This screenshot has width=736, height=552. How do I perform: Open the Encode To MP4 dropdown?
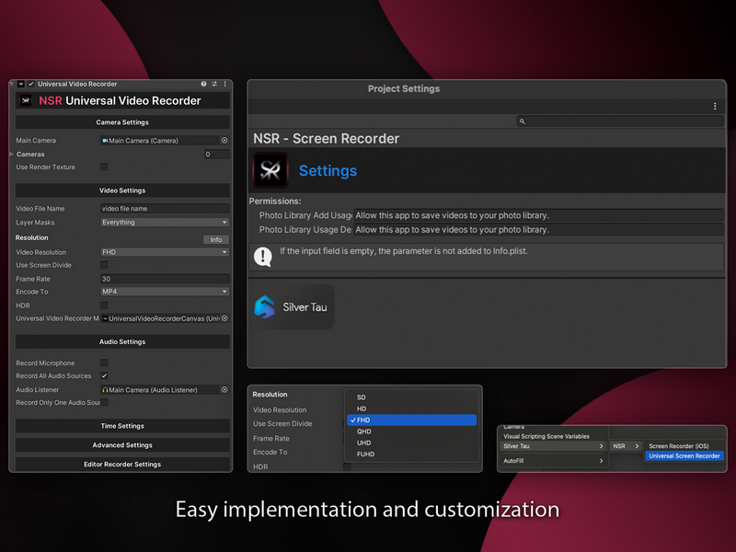165,292
